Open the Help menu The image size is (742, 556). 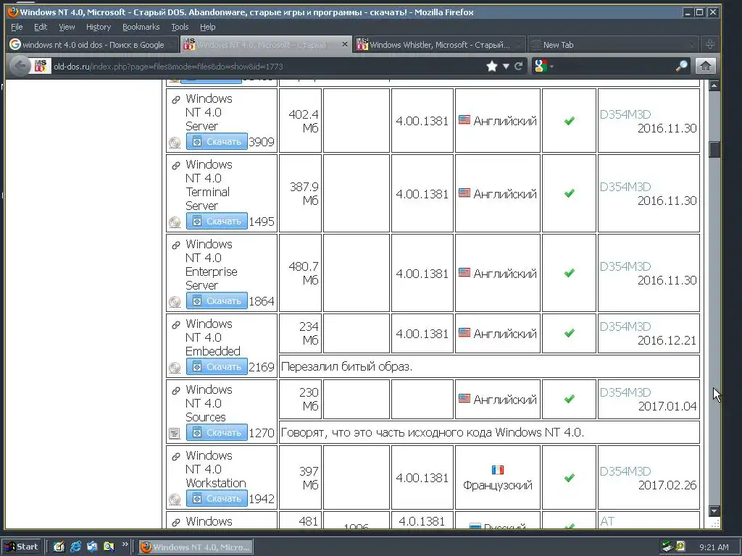(208, 27)
